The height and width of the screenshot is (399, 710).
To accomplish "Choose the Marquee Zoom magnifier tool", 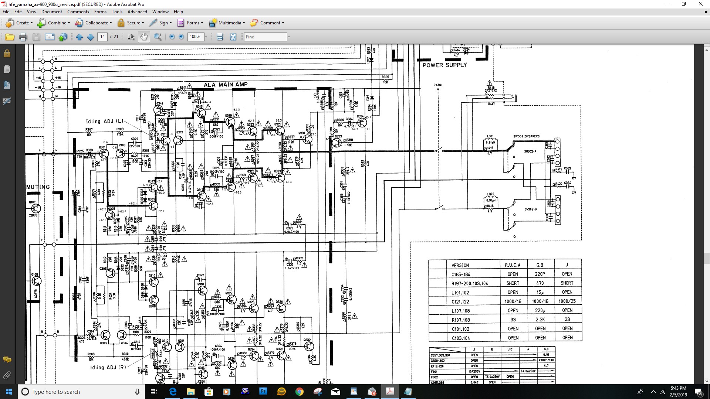I will click(158, 37).
